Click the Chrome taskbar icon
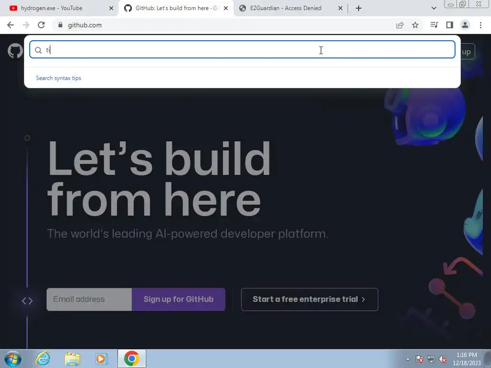Screen dimensions: 491x368 tap(132, 358)
